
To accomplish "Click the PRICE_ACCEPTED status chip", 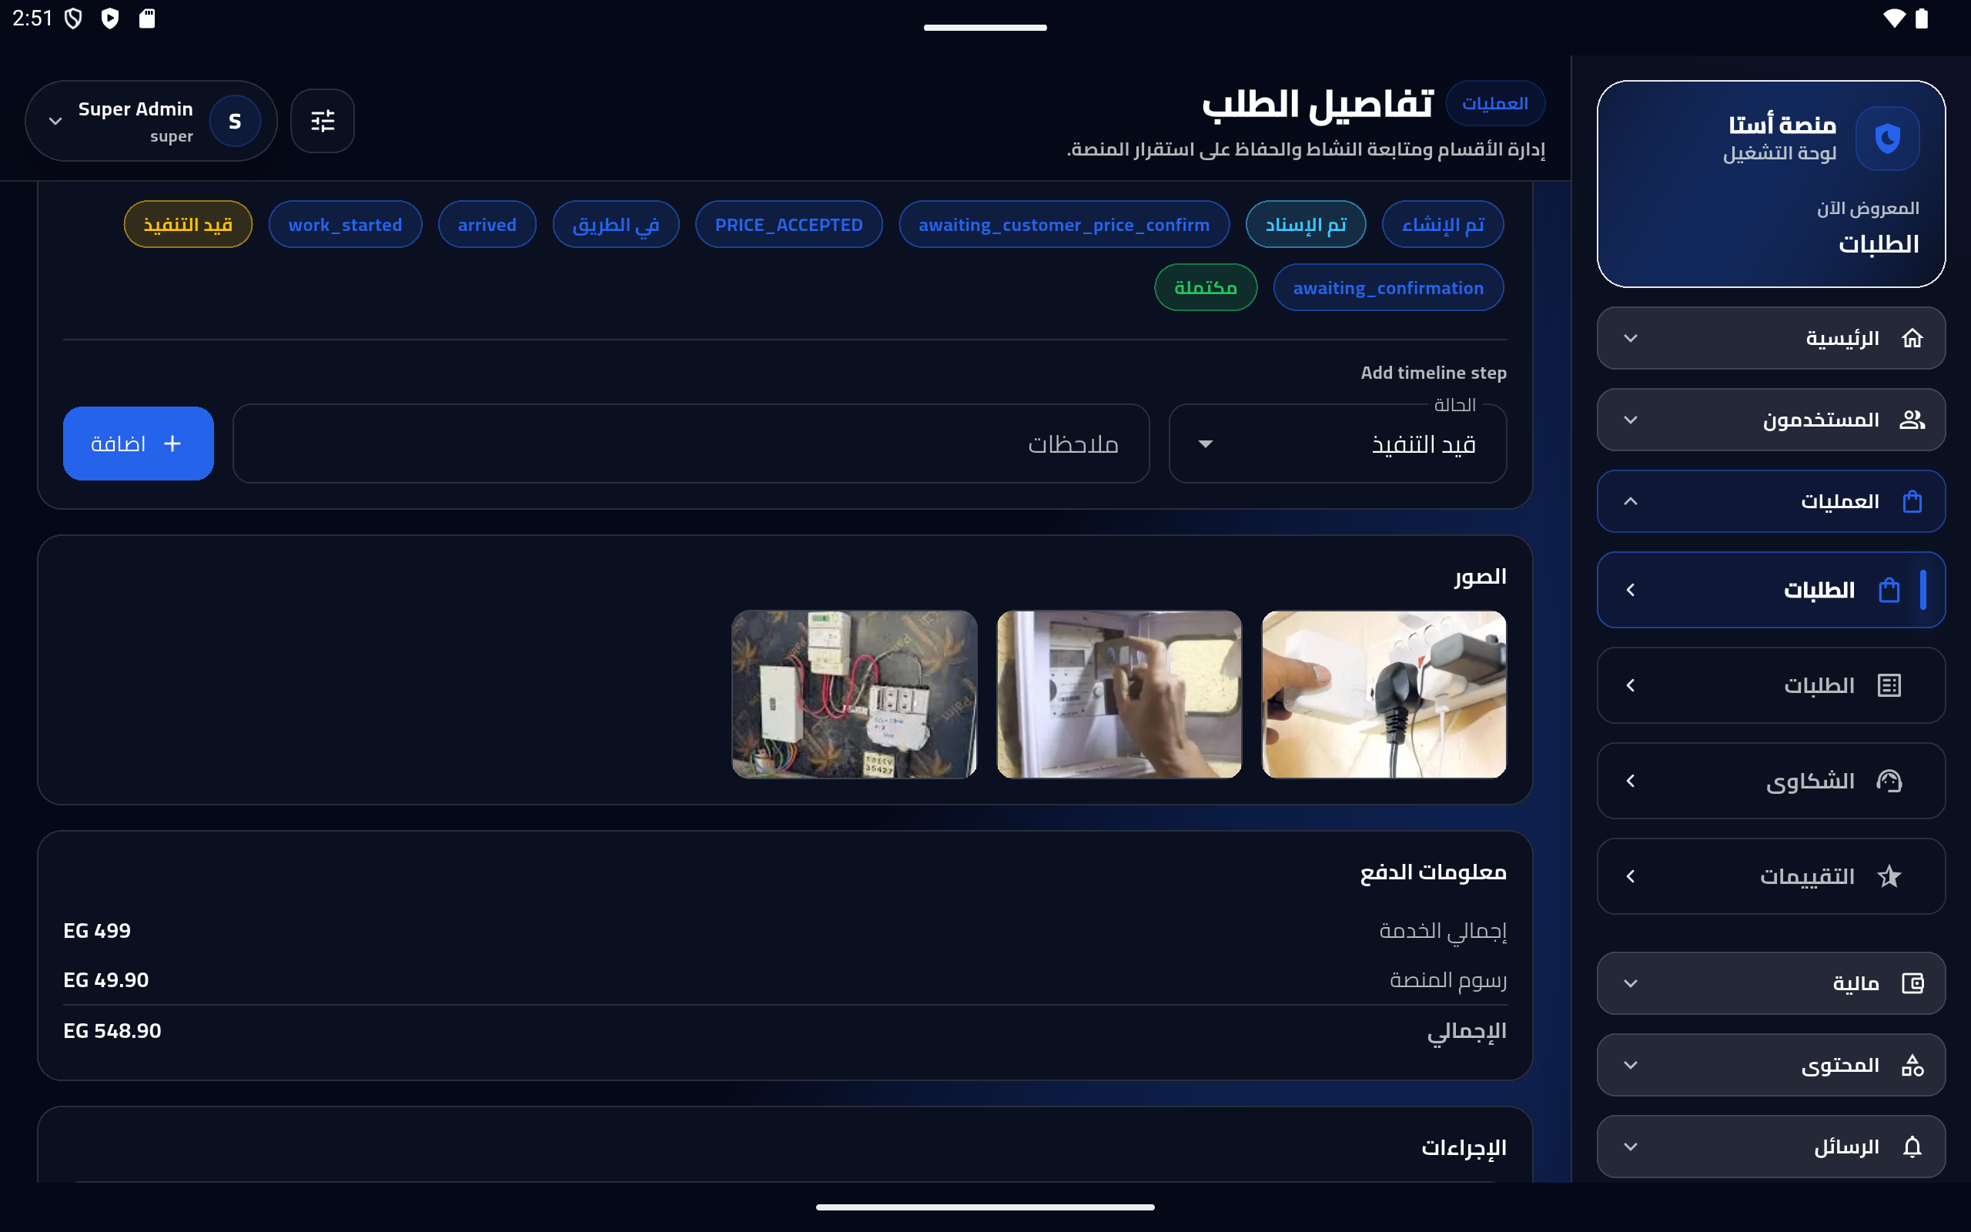I will click(788, 224).
